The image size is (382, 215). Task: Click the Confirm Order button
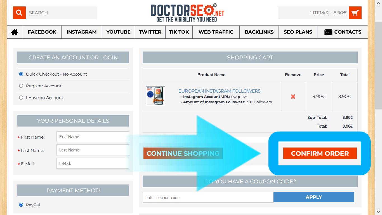(x=320, y=153)
